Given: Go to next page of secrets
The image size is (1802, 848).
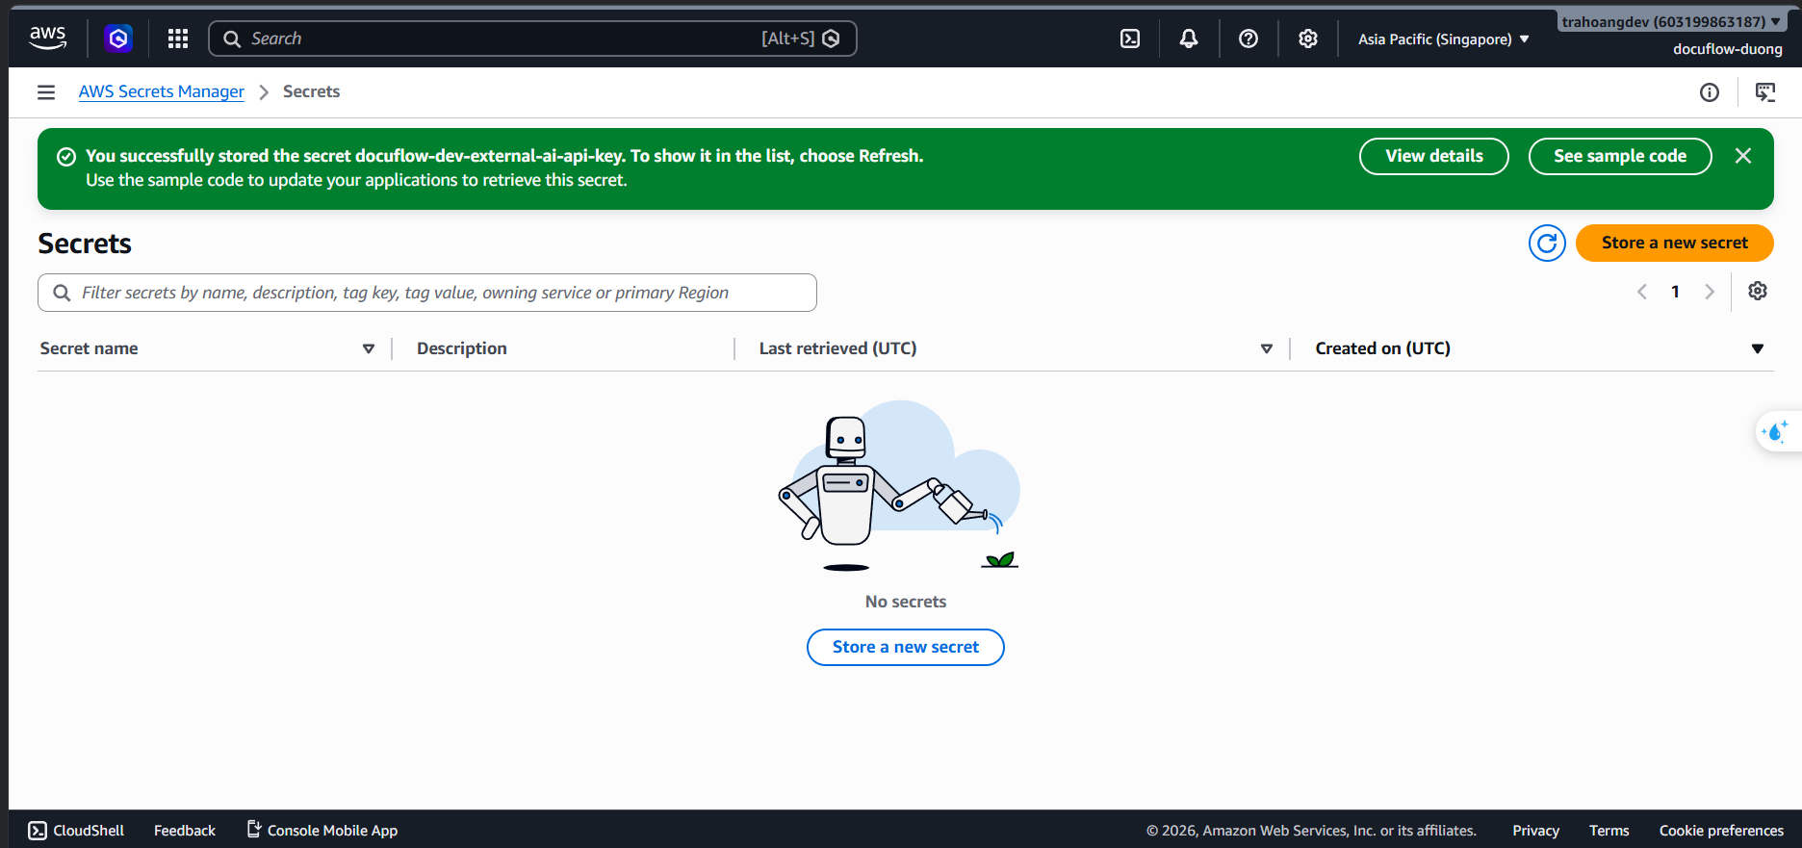Looking at the screenshot, I should [x=1710, y=292].
